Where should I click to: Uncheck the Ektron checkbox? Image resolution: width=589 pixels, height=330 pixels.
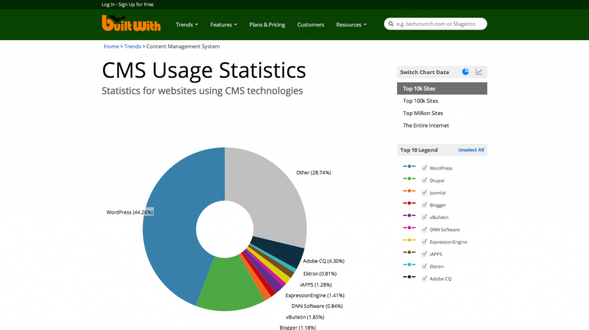point(424,266)
